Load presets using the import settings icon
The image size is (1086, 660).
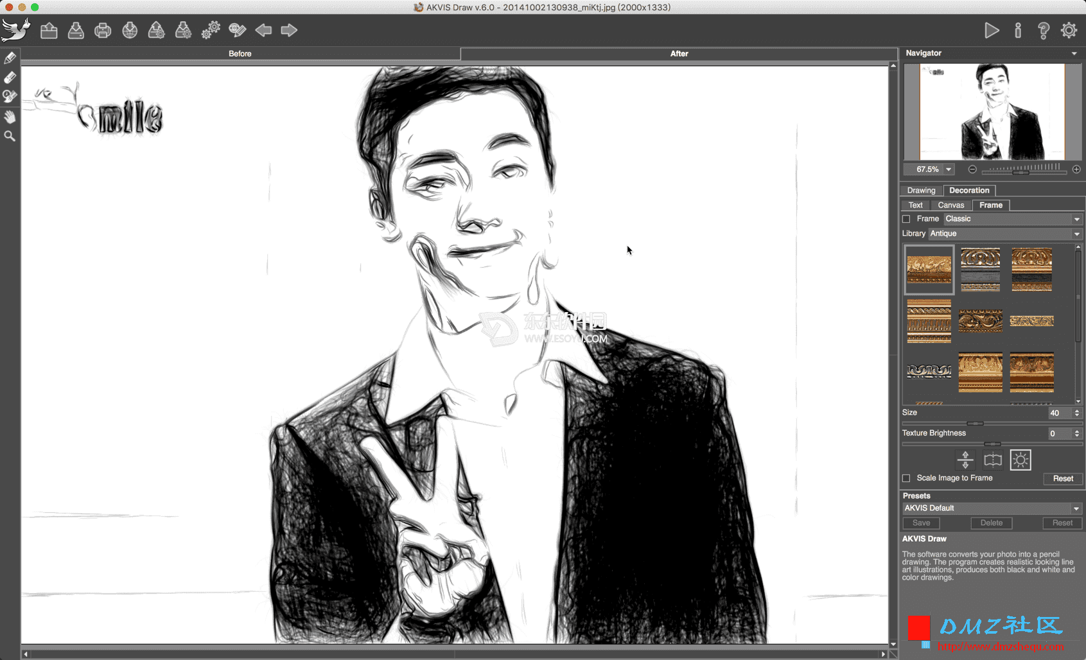156,30
